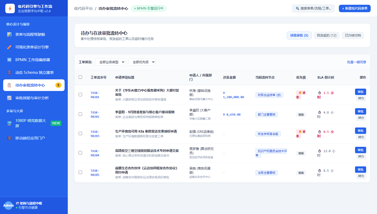Image resolution: width=377 pixels, height=214 pixels.
Task: Click 转办 for TASK-98203
Action: click(361, 137)
